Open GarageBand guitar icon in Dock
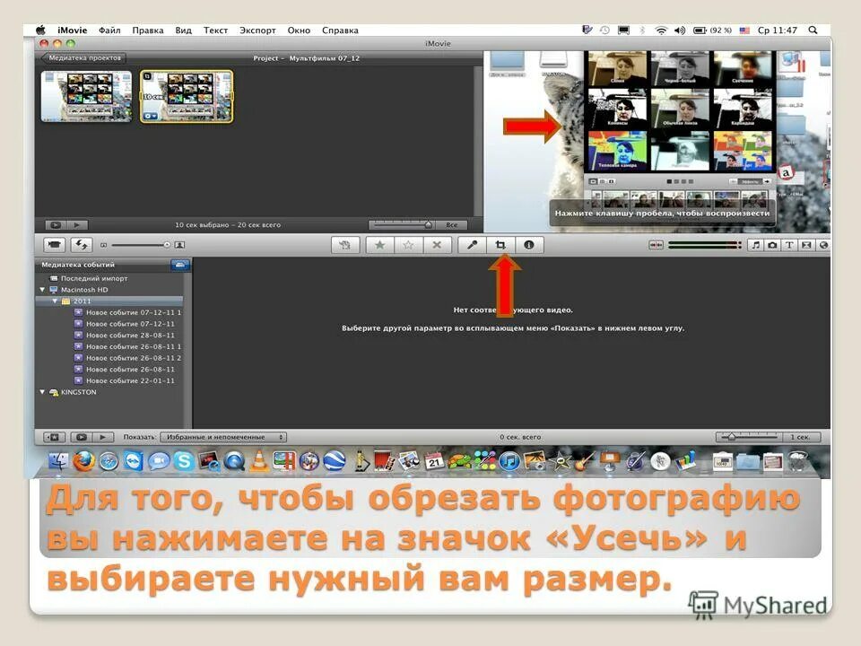This screenshot has height=646, width=861. (585, 461)
